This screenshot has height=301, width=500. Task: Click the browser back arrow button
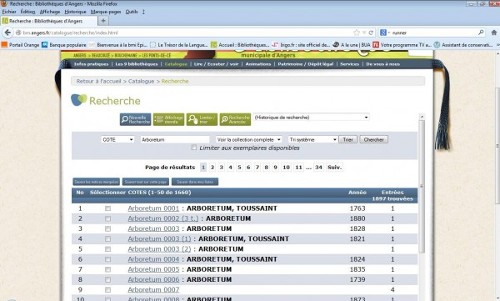pos(7,33)
